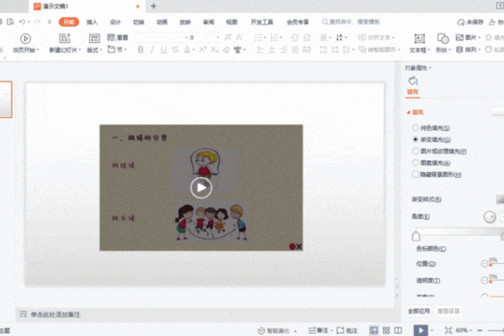Play the video on the slide
Image resolution: width=504 pixels, height=336 pixels.
click(x=201, y=188)
